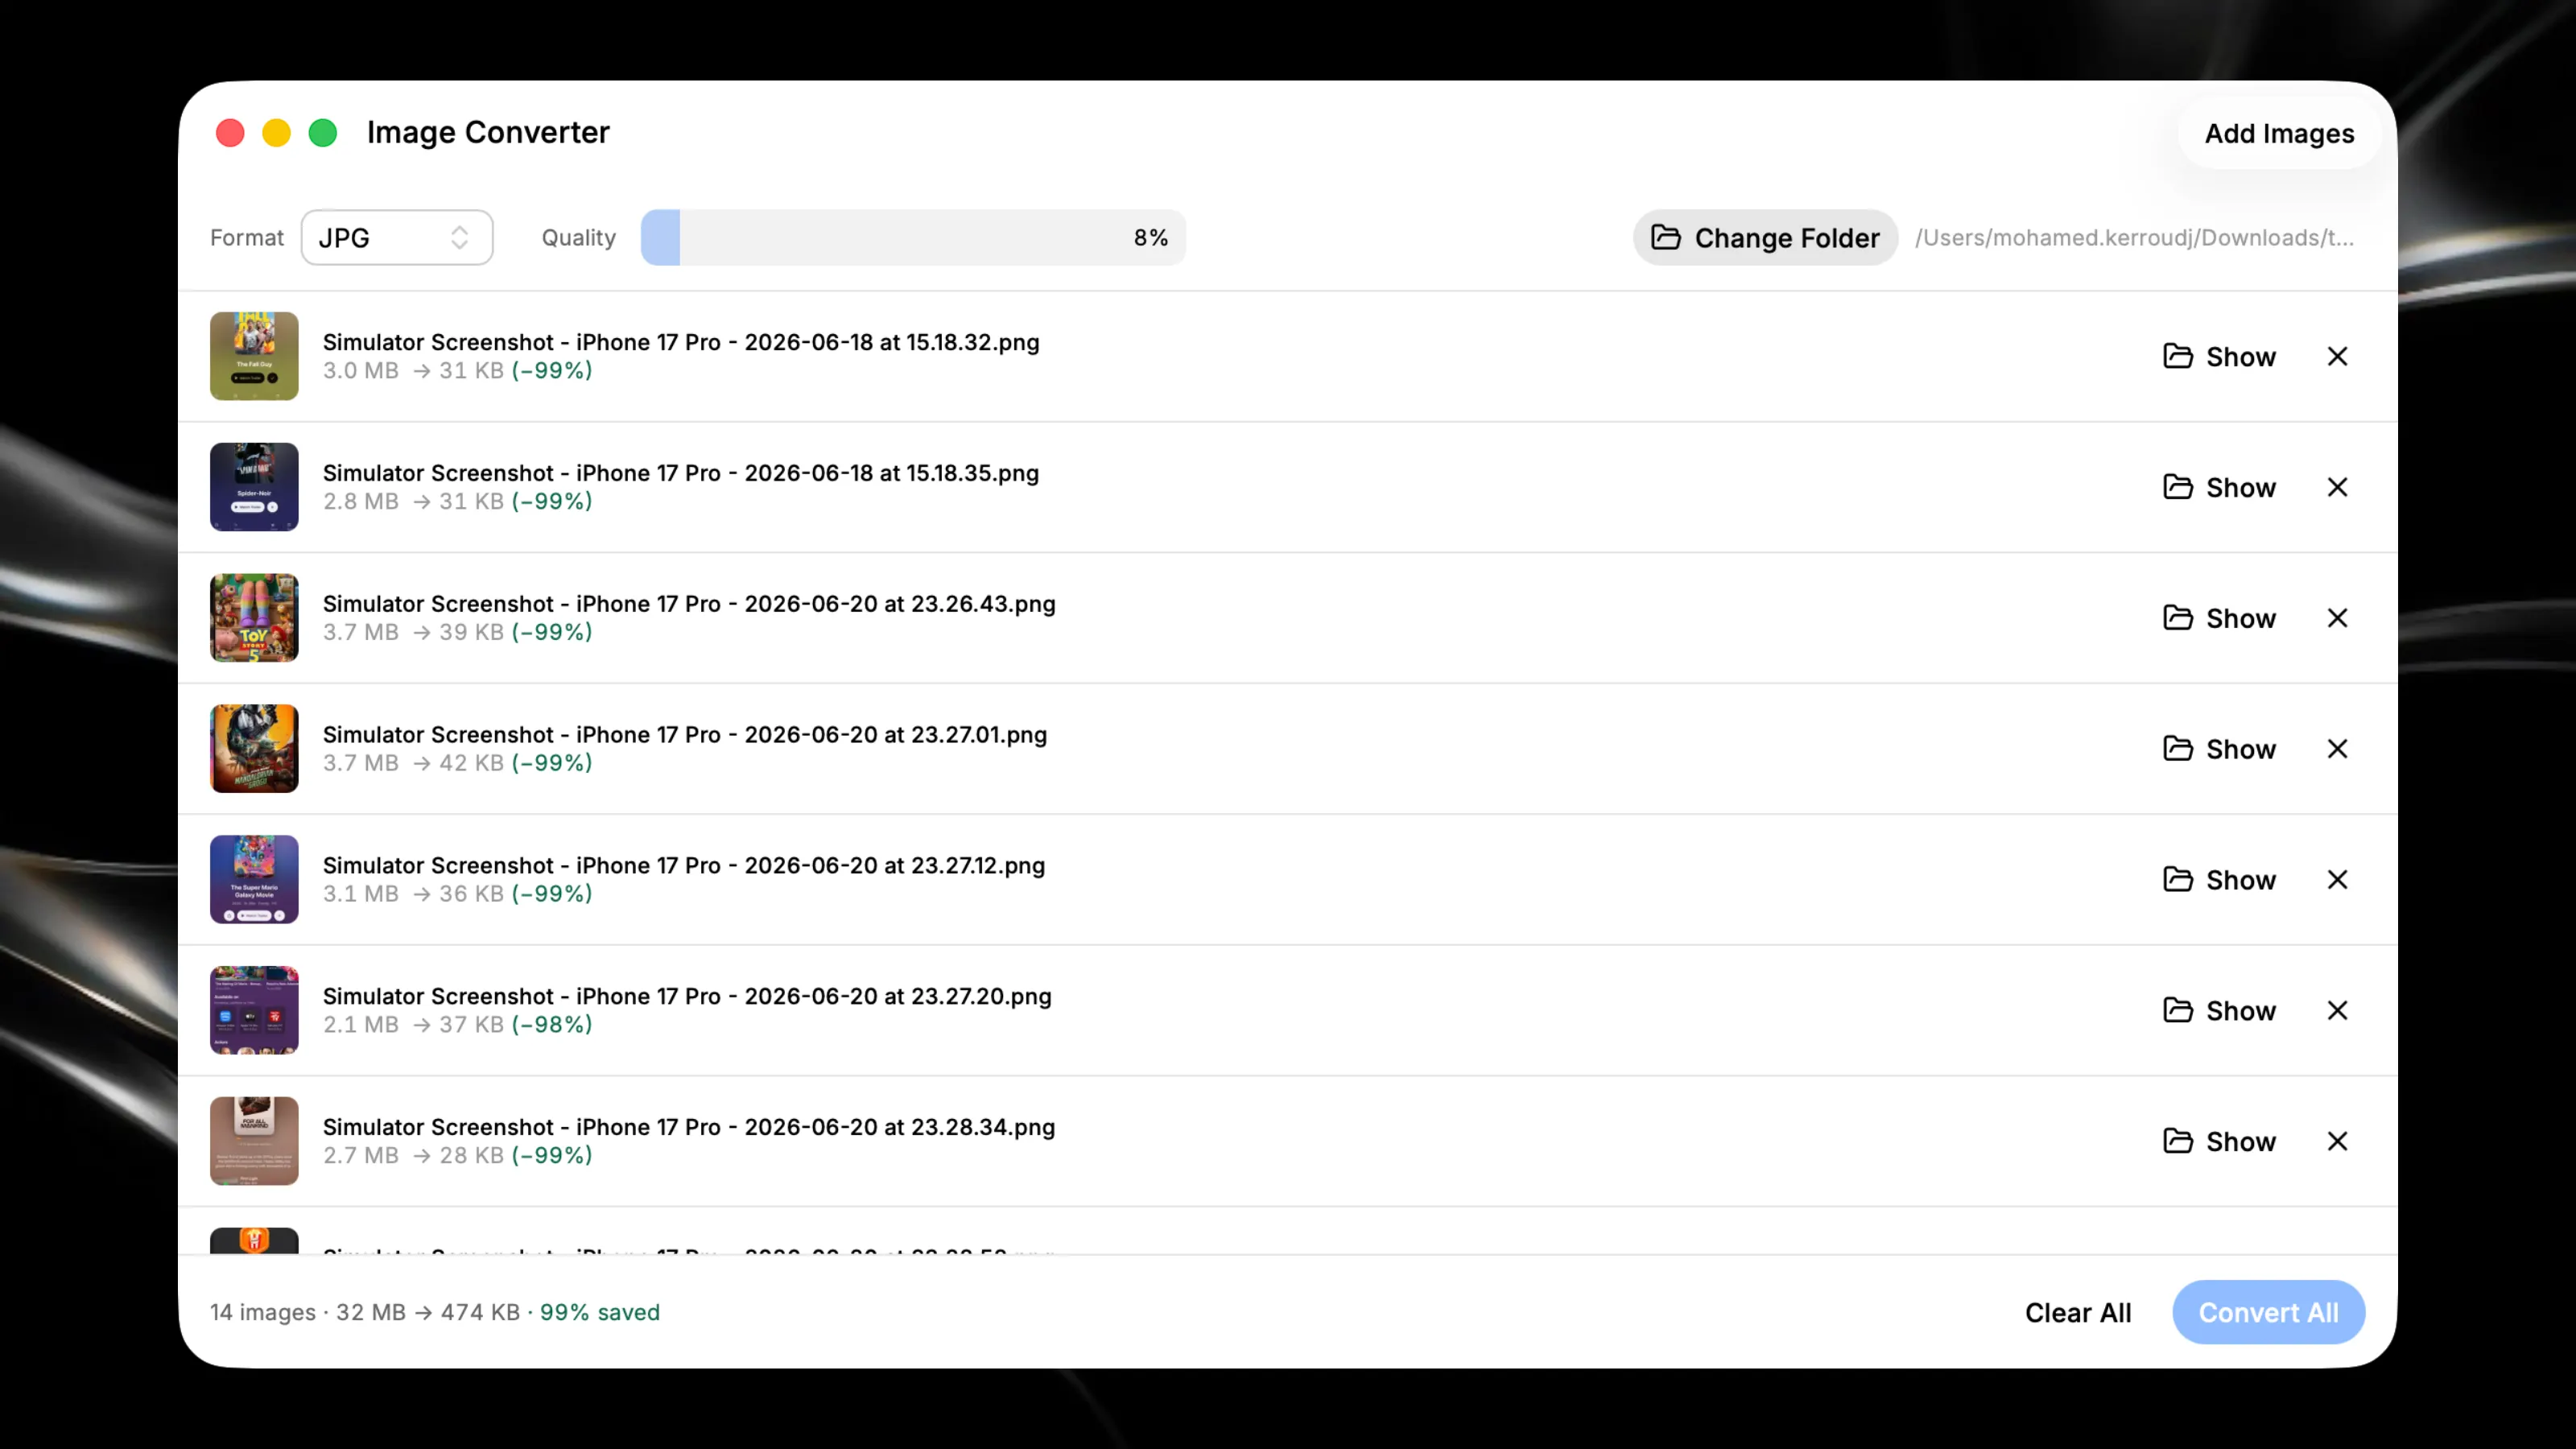Click the size text 3.7 MB → 39 KB
This screenshot has width=2576, height=1449.
pos(413,633)
